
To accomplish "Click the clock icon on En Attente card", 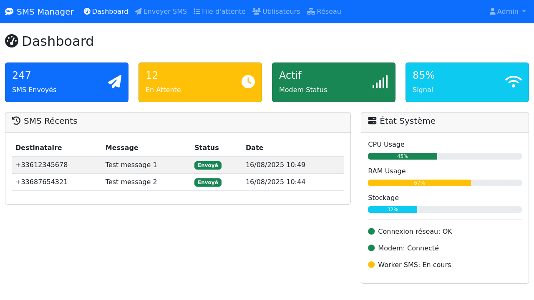I will coord(248,82).
